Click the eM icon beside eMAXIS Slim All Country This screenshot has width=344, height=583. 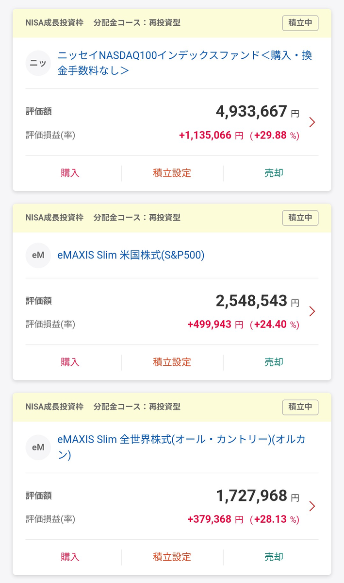tap(38, 447)
